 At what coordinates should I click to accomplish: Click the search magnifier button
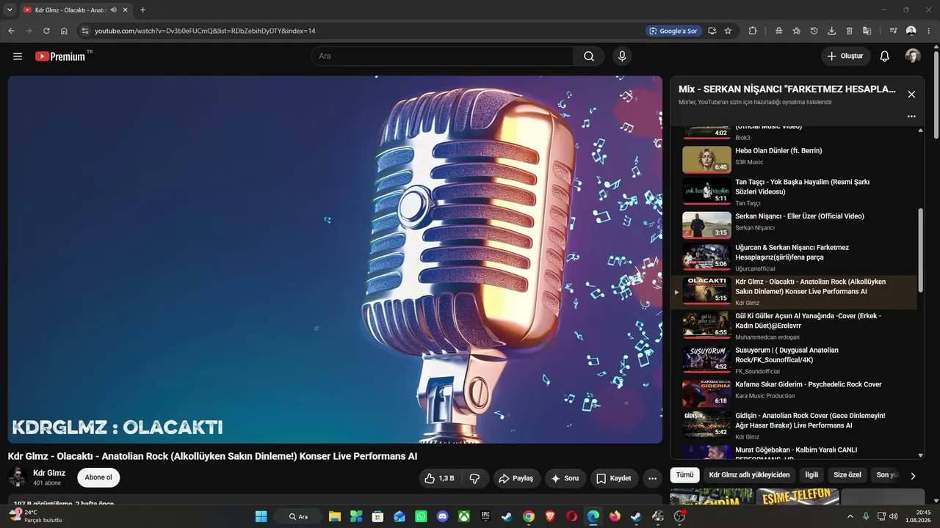click(589, 56)
